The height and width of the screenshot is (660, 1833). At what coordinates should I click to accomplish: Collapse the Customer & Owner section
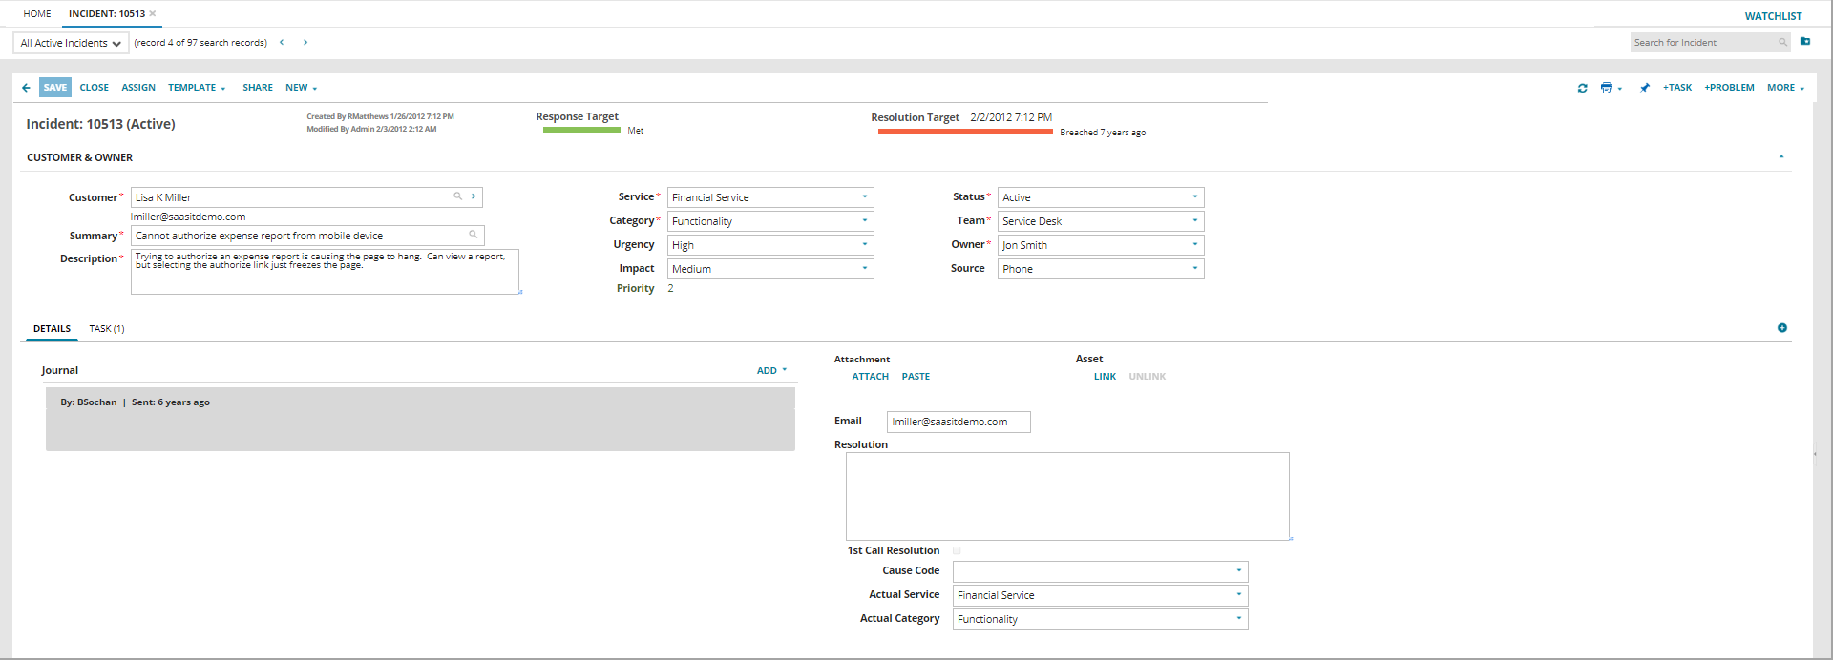point(1781,157)
